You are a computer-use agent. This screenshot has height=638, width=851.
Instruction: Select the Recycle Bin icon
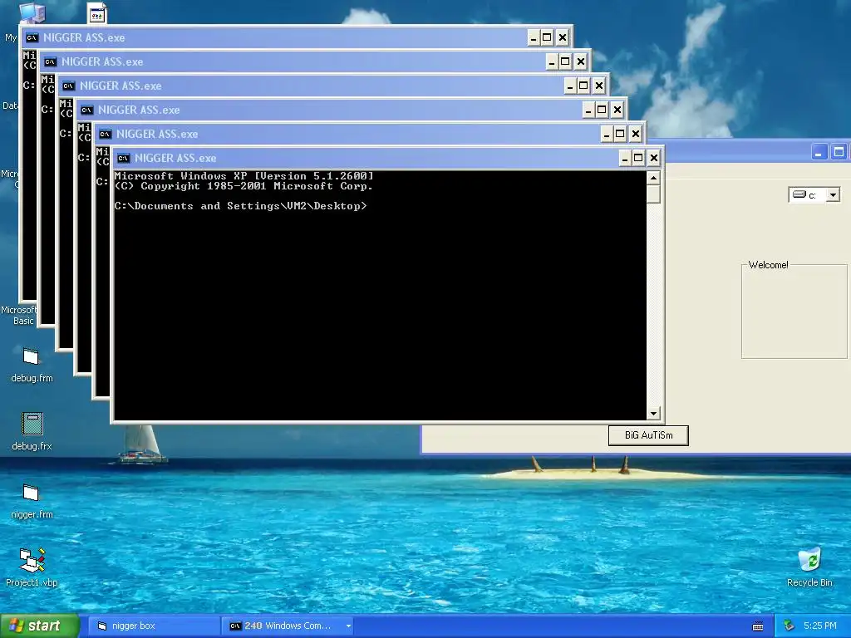tap(809, 567)
